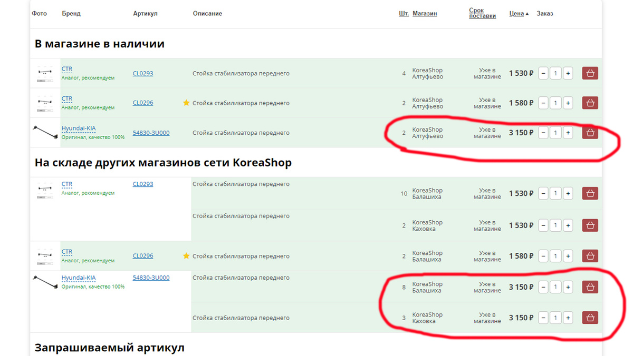Sort table by Шт. column

[404, 14]
